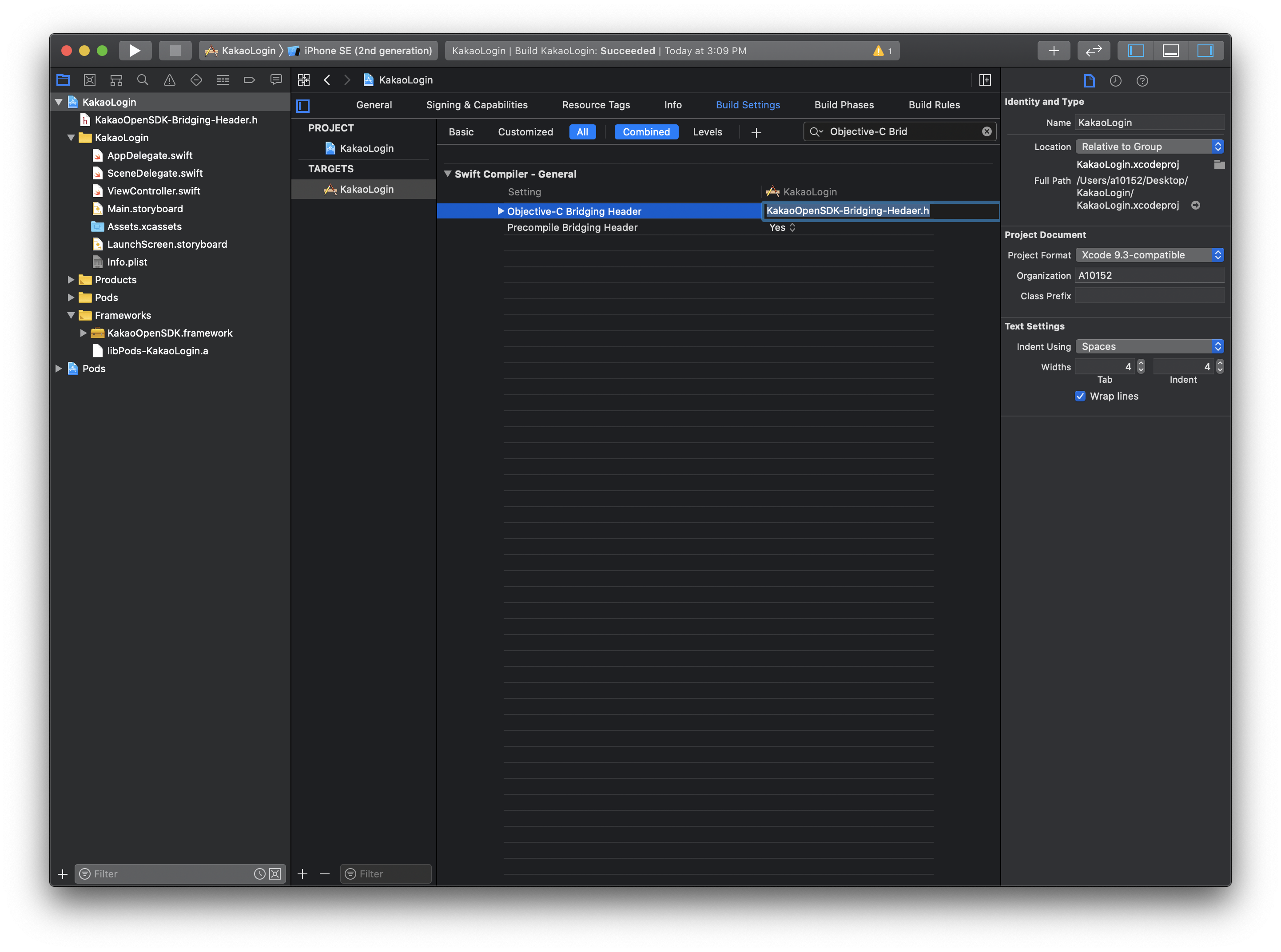Hide the left navigator panel
1281x952 pixels.
(1136, 51)
